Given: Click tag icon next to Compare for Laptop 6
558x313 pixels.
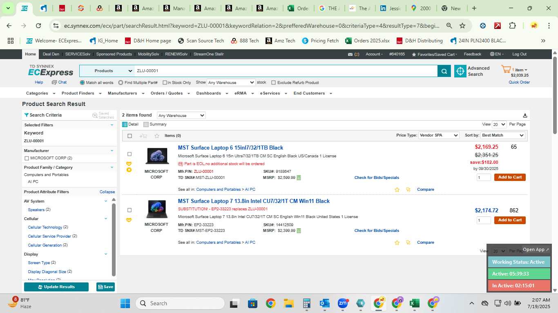Looking at the screenshot, I should [408, 190].
